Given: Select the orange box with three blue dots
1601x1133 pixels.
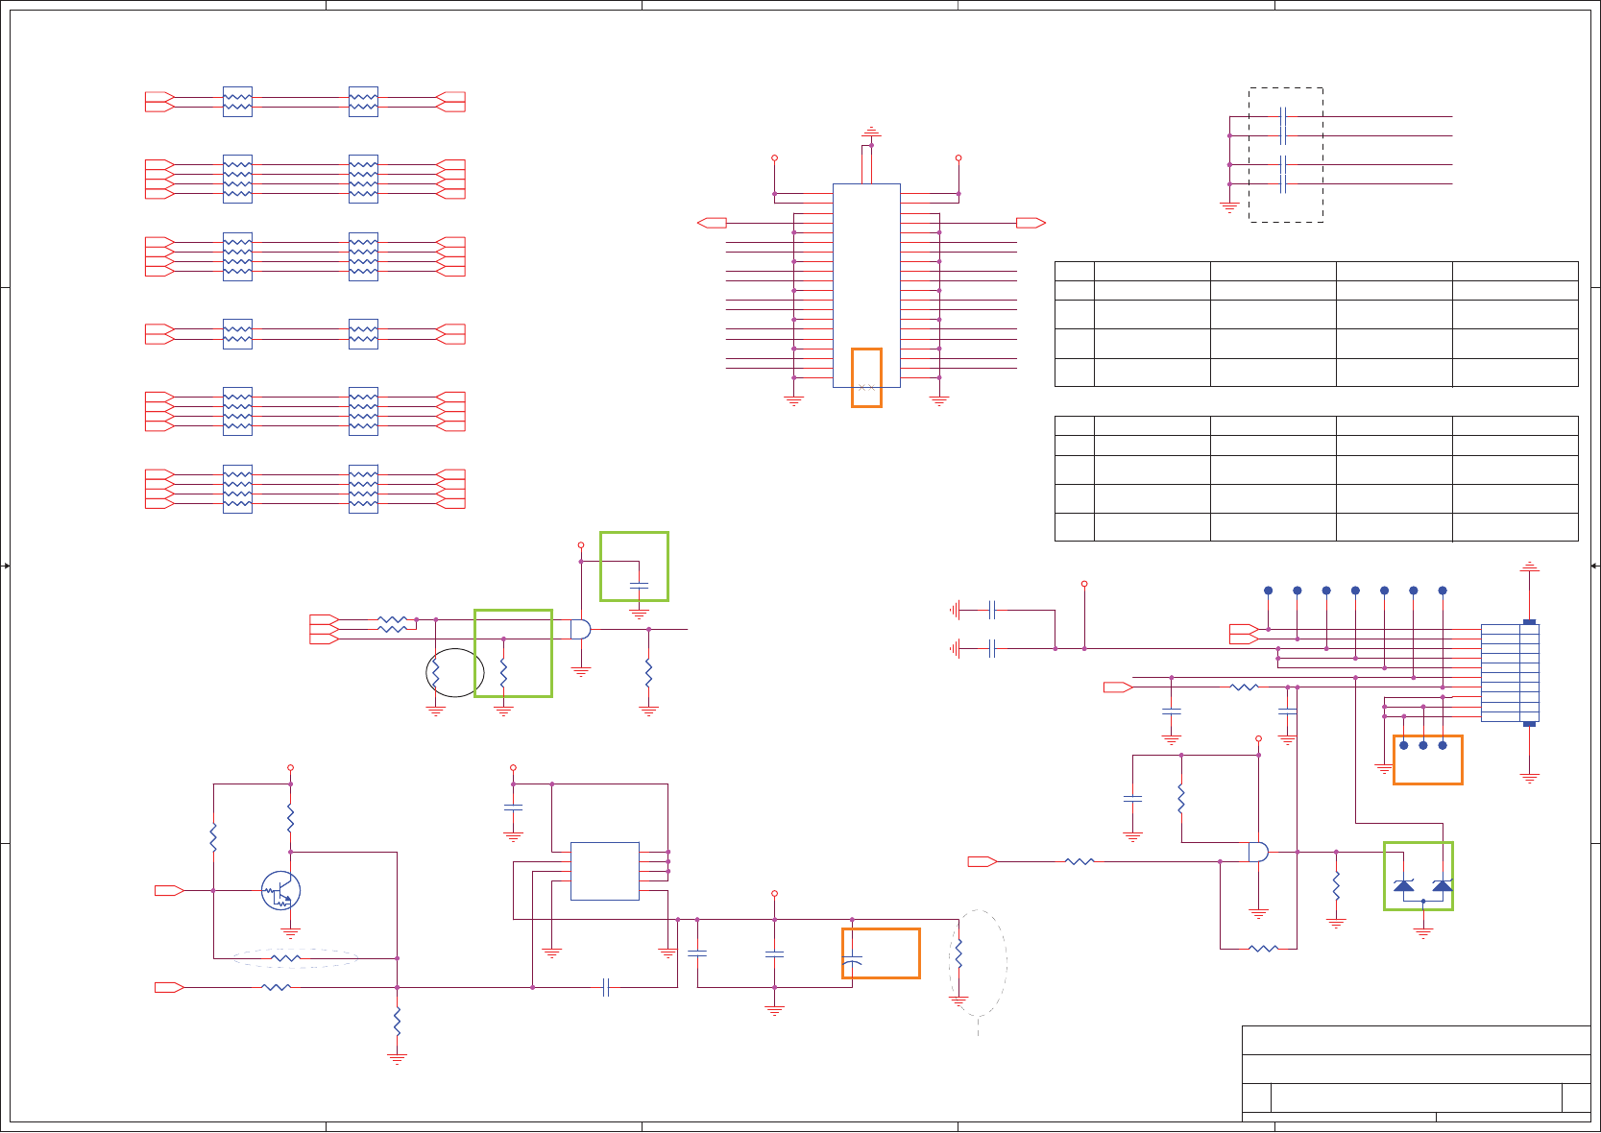Looking at the screenshot, I should [x=1428, y=759].
